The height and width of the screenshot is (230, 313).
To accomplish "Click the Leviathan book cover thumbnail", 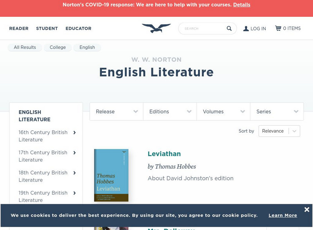I will click(111, 175).
